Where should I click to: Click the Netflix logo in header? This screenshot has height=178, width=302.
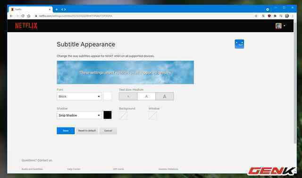point(26,25)
